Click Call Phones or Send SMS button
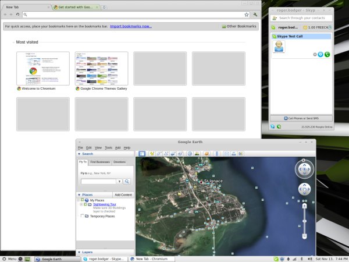Screen dimensions: 349x262 point(301,118)
